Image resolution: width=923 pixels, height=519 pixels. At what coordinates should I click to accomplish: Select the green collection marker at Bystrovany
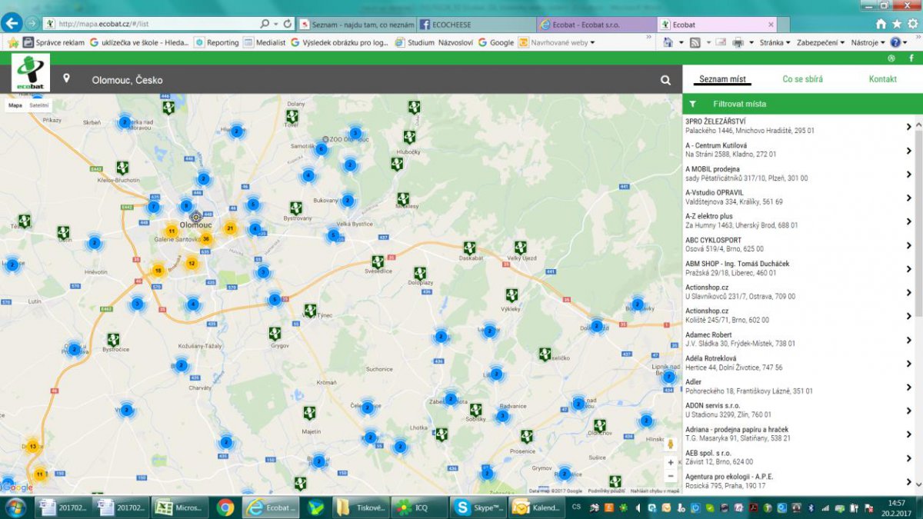pyautogui.click(x=295, y=208)
